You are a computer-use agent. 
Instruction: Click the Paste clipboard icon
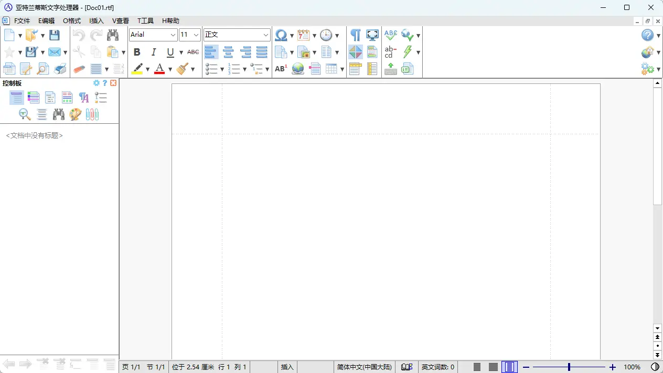click(x=112, y=52)
